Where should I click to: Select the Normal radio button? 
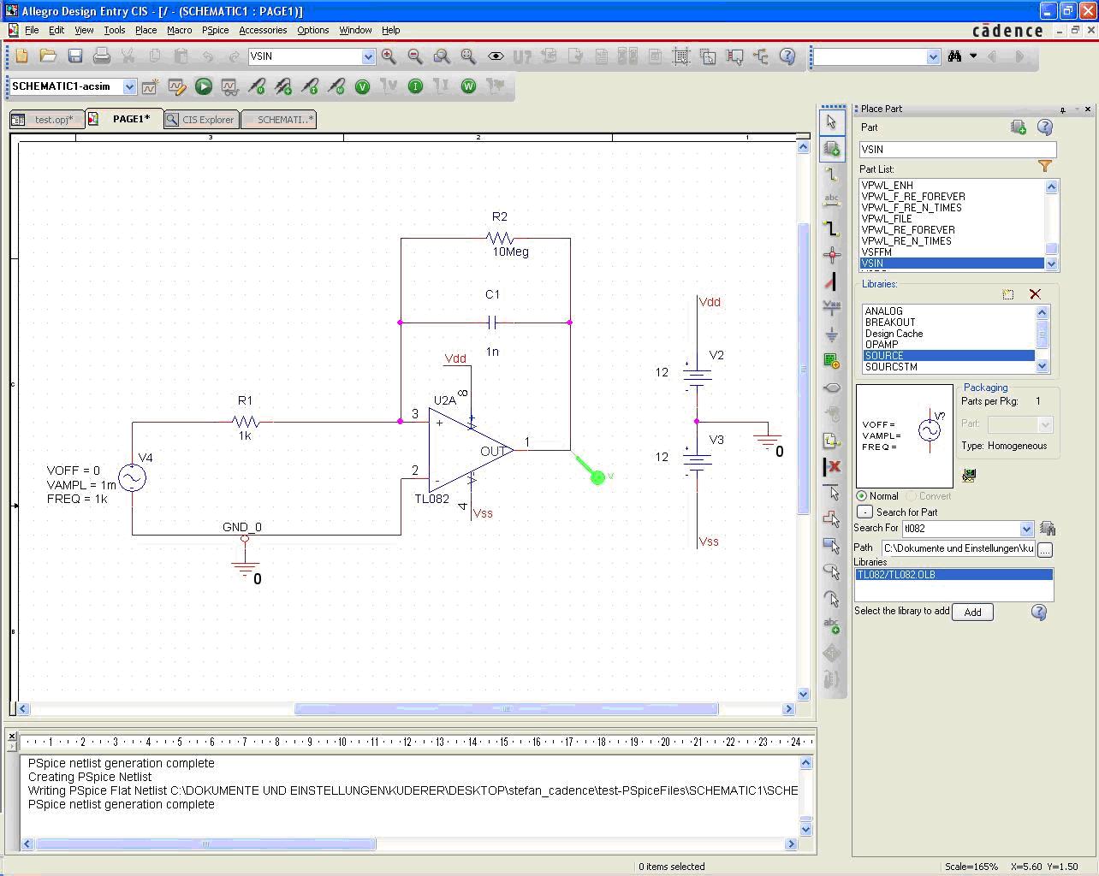click(x=862, y=496)
